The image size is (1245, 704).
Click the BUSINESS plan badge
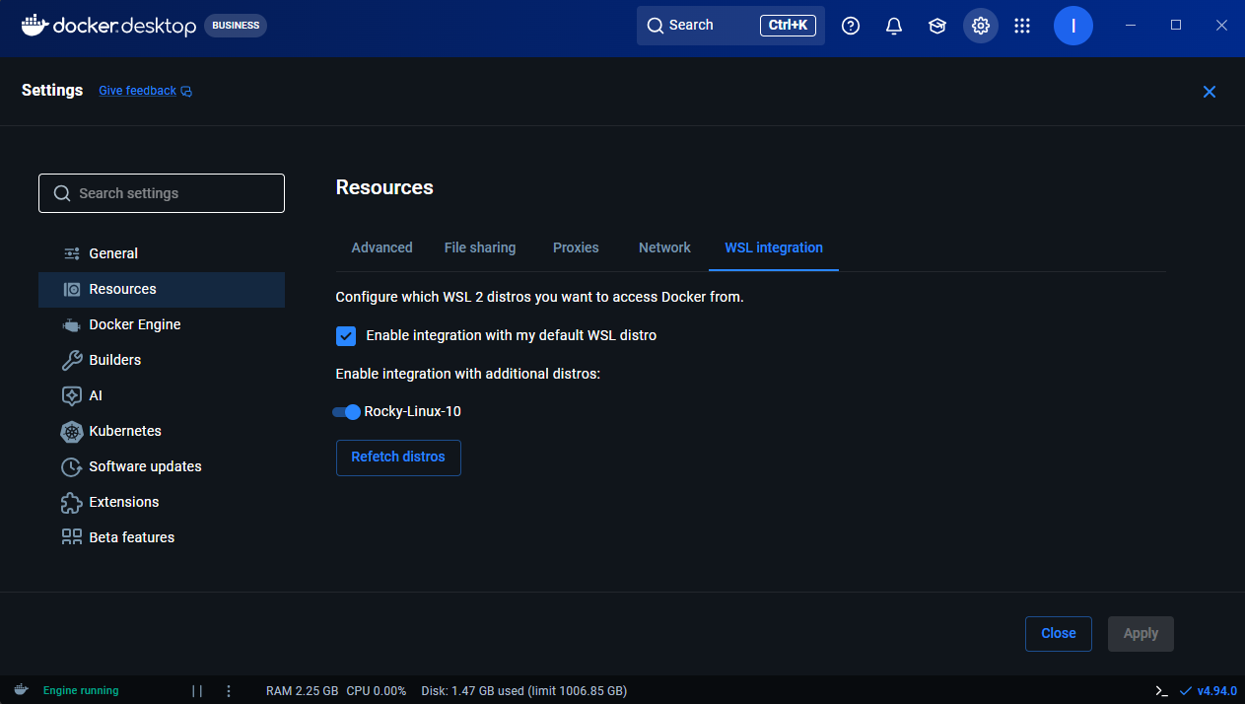(x=236, y=26)
